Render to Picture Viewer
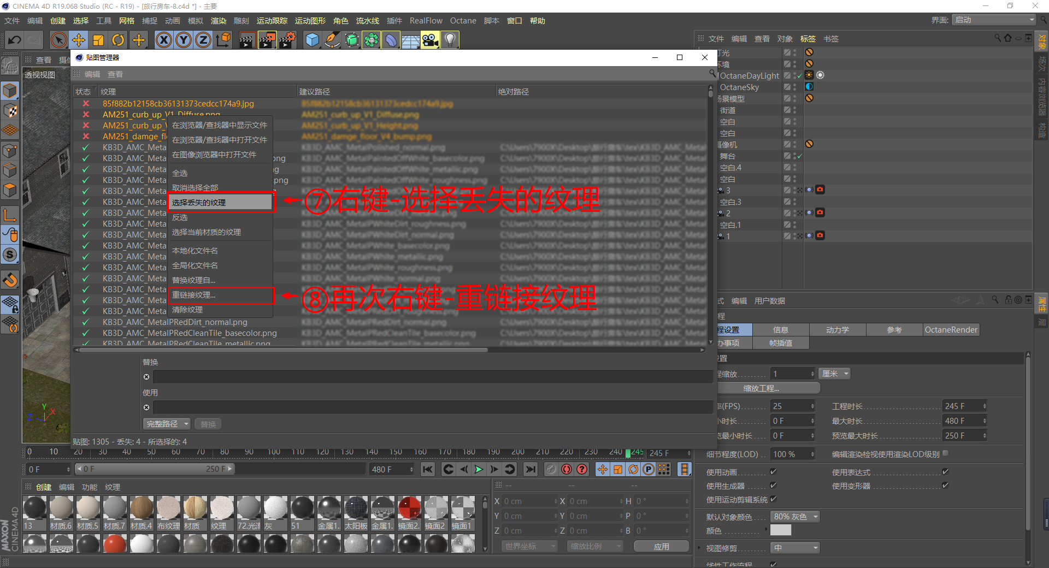The height and width of the screenshot is (568, 1049). coord(267,40)
